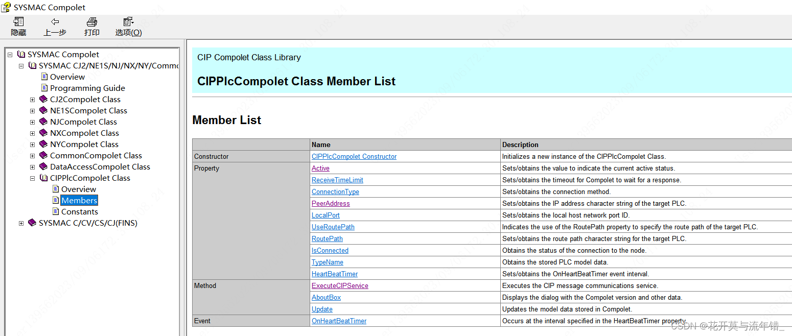The image size is (792, 336).
Task: Click 'Obtains the stored PLC model data.' description
Action: coord(555,262)
